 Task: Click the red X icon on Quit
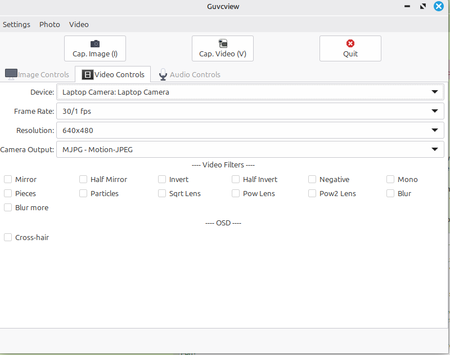(350, 43)
